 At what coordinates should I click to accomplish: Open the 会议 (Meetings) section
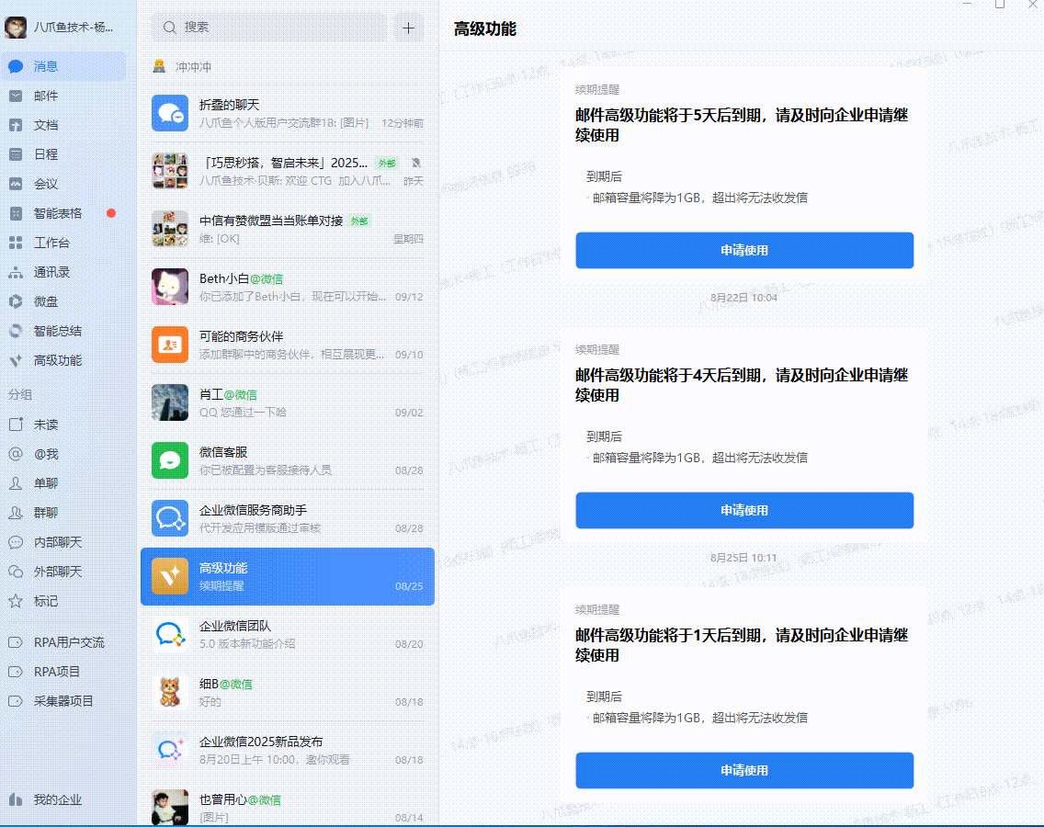63,184
